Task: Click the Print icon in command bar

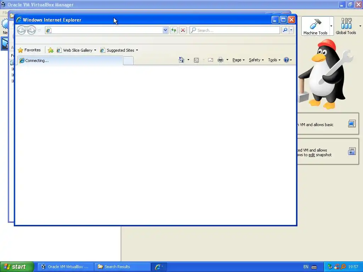Action: [220, 60]
